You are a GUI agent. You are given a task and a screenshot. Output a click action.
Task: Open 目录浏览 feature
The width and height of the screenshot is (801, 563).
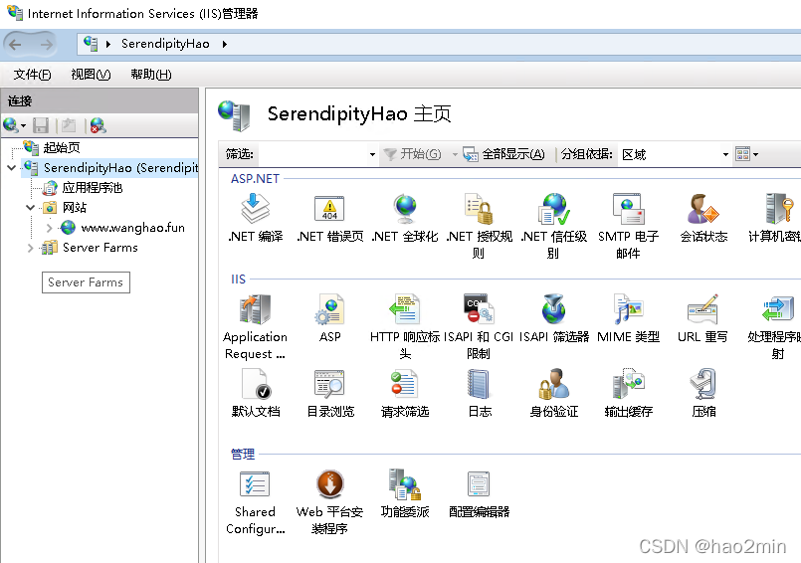click(330, 393)
